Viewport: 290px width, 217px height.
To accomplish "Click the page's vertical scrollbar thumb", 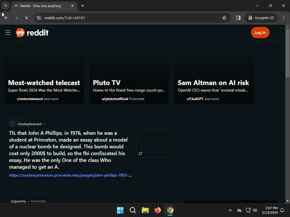I will pyautogui.click(x=287, y=53).
